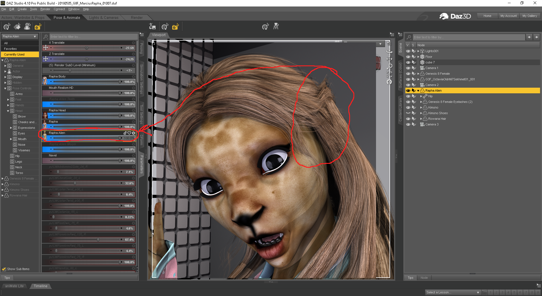
Task: Click the heart favorite icon on Rapha Alien
Action: (129, 133)
